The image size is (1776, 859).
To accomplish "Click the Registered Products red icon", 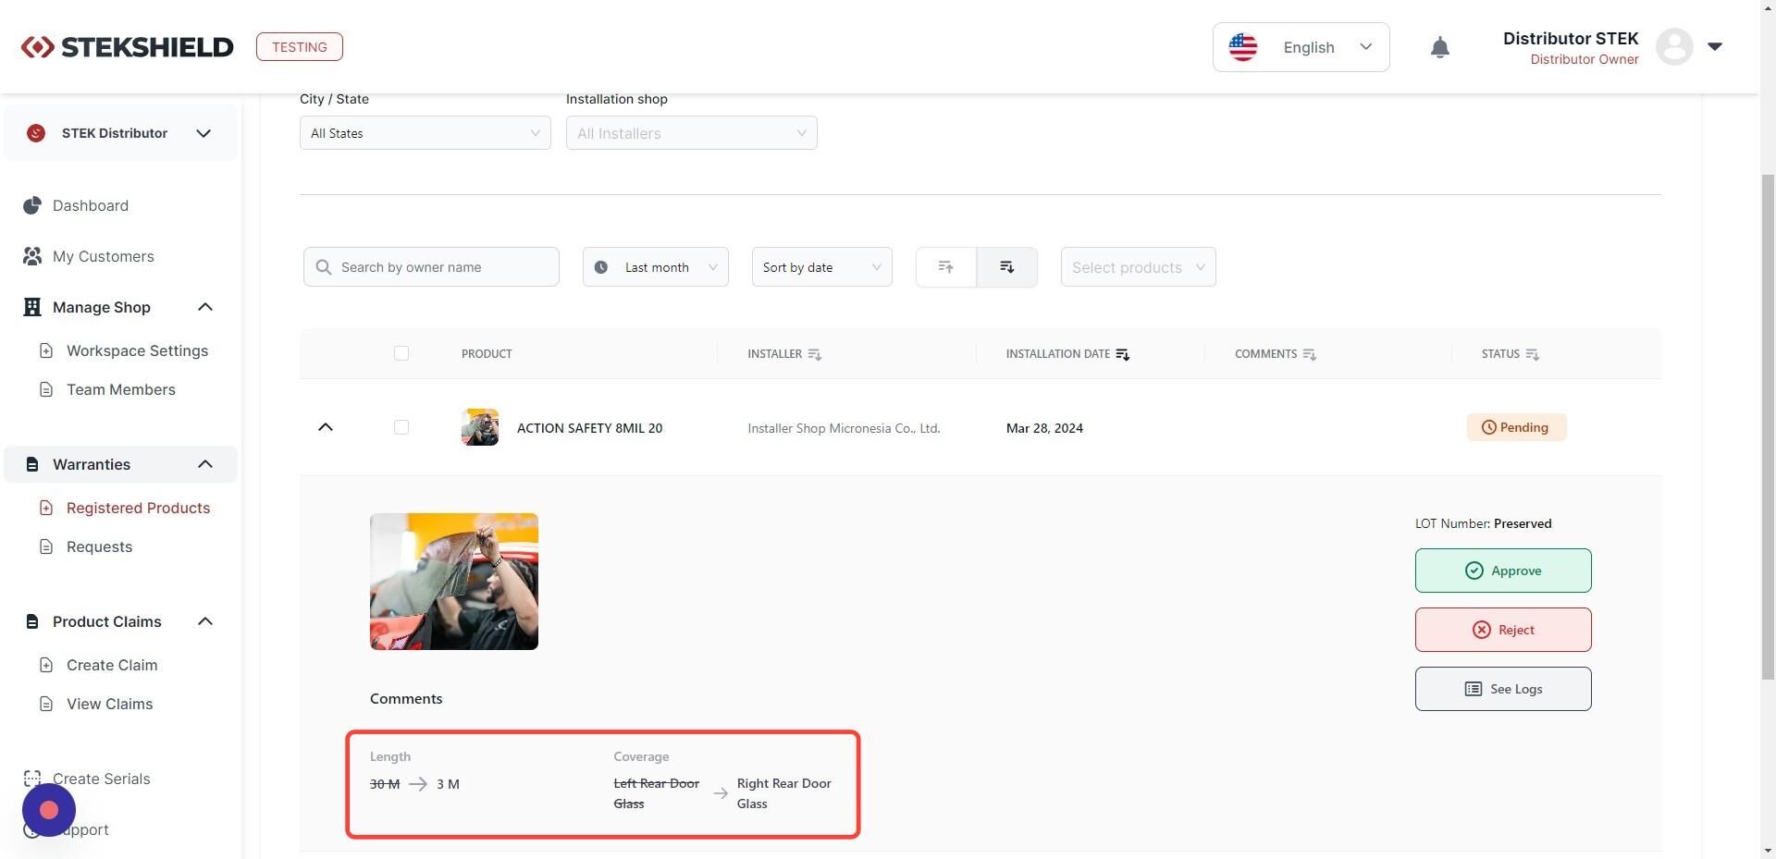I will point(46,508).
